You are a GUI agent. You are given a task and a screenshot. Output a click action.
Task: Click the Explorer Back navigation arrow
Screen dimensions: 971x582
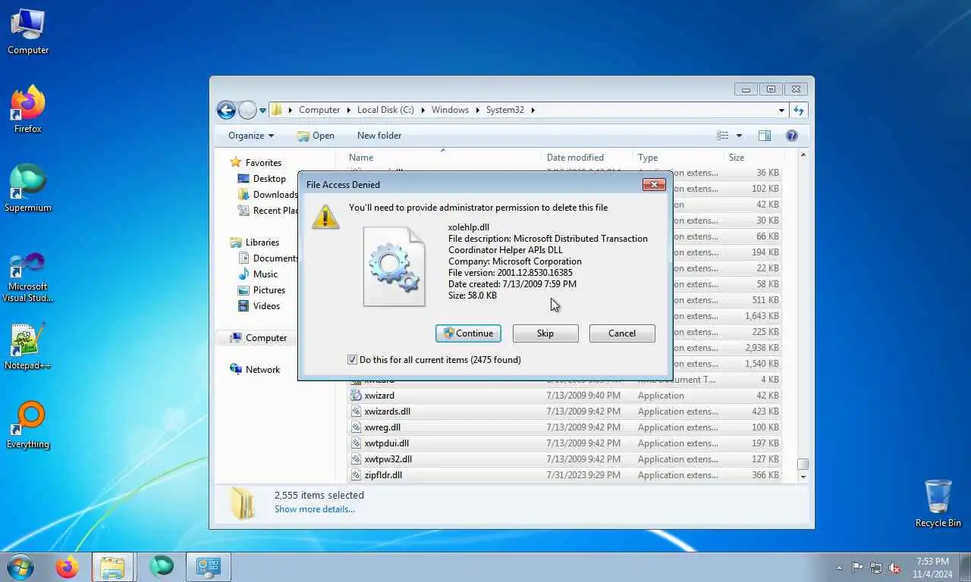(226, 110)
